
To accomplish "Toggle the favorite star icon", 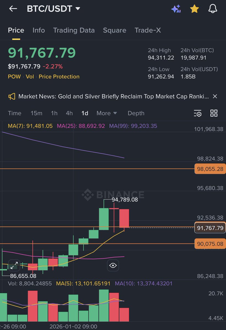I will [194, 9].
